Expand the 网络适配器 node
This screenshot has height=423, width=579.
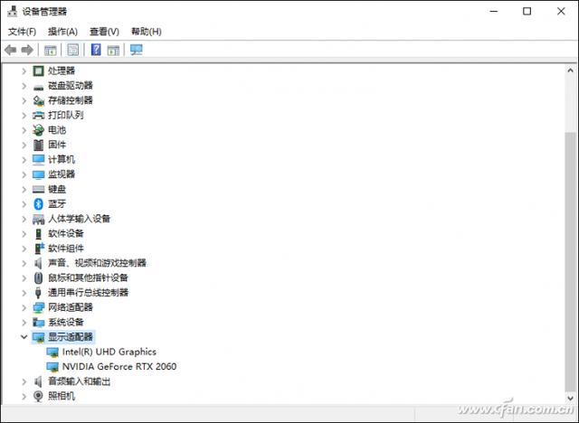pyautogui.click(x=24, y=307)
